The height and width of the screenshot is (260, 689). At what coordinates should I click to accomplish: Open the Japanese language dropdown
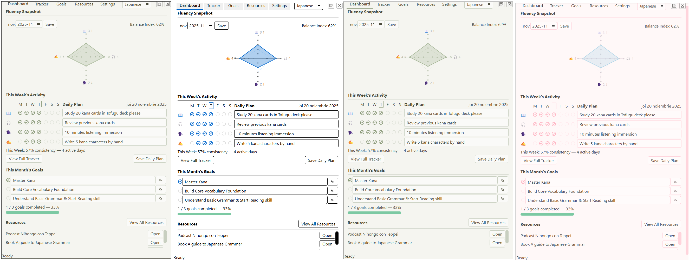click(x=136, y=4)
